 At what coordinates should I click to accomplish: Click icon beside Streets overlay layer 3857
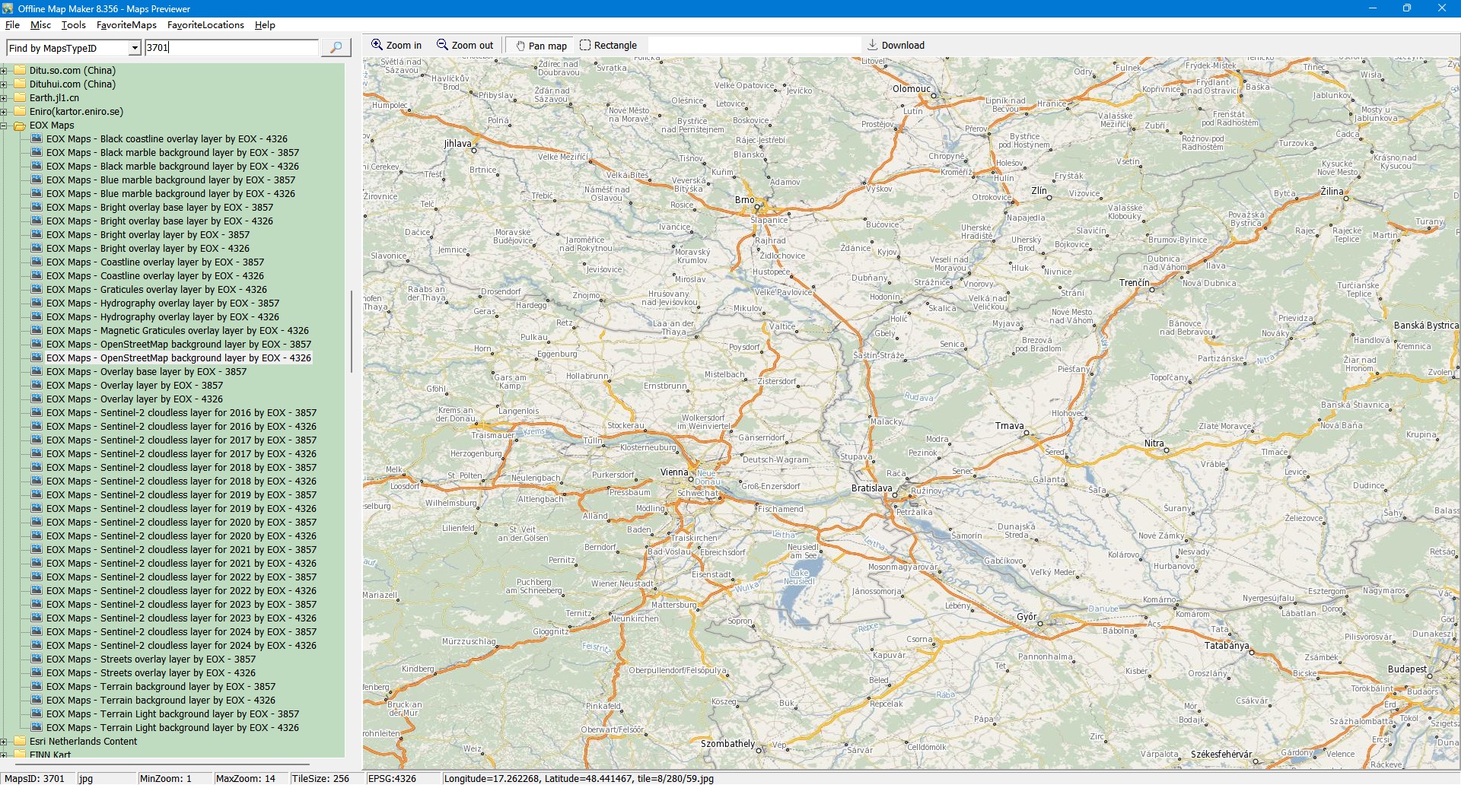pyautogui.click(x=37, y=659)
